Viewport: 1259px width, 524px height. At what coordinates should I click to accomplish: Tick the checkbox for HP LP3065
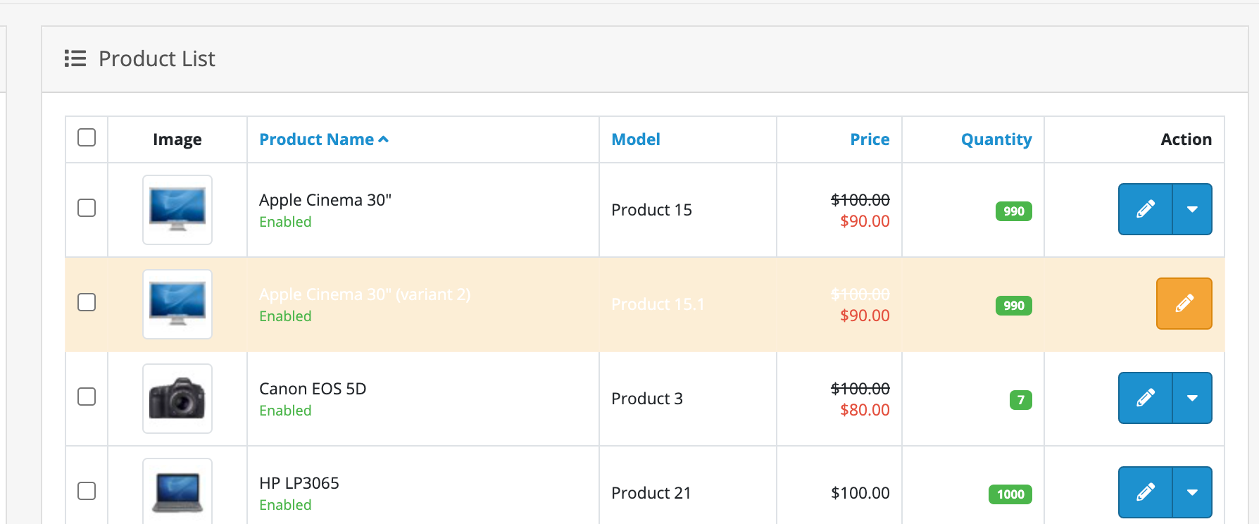[x=87, y=491]
